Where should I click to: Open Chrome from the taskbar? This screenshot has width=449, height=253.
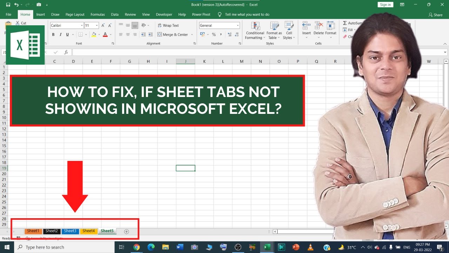136,247
